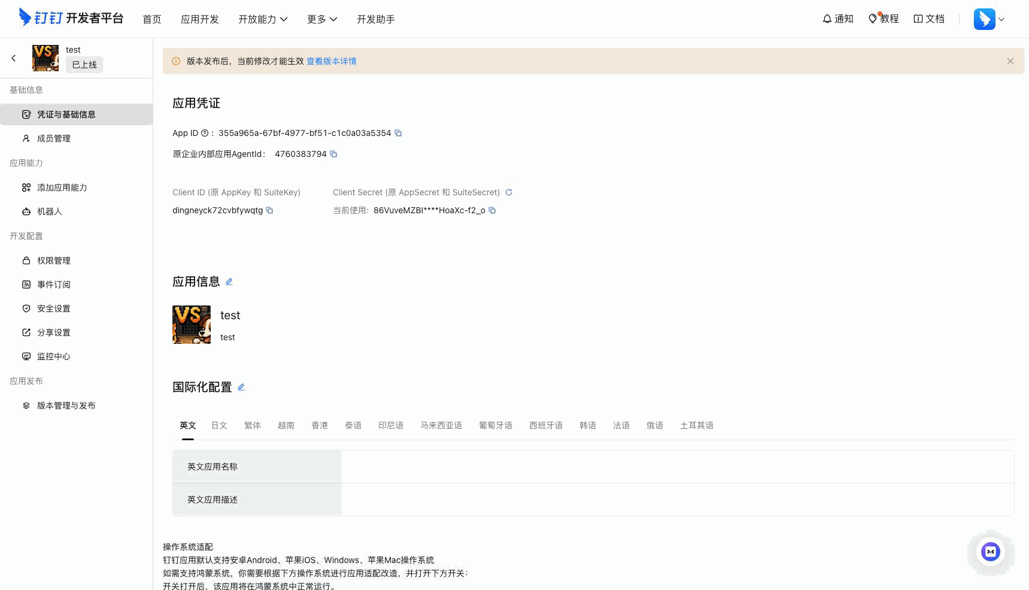Open the tutorial lightbulb icon
The height and width of the screenshot is (590, 1029).
click(873, 19)
